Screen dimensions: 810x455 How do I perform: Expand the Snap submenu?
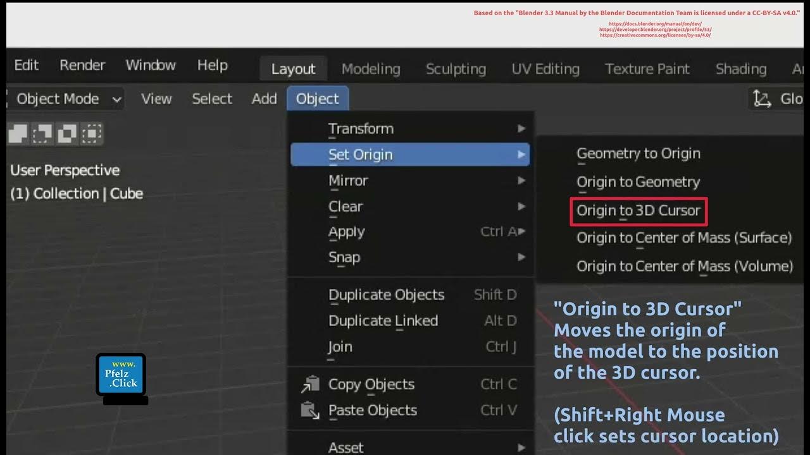coord(410,257)
